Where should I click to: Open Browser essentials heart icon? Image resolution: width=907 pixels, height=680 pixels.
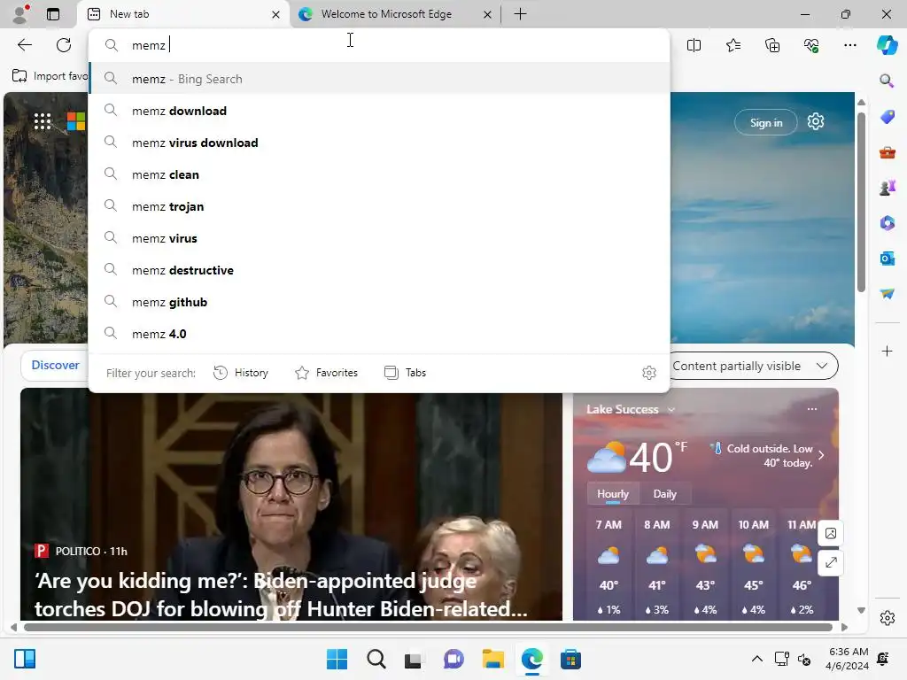pos(811,45)
